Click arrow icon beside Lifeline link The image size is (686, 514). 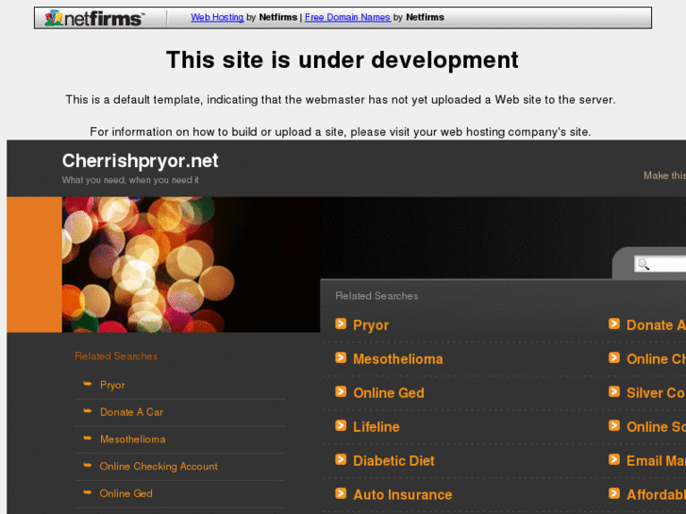click(x=341, y=425)
